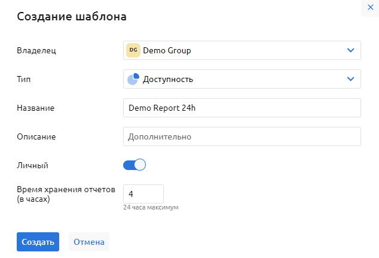Click the 24 часа максимум hint

(151, 208)
